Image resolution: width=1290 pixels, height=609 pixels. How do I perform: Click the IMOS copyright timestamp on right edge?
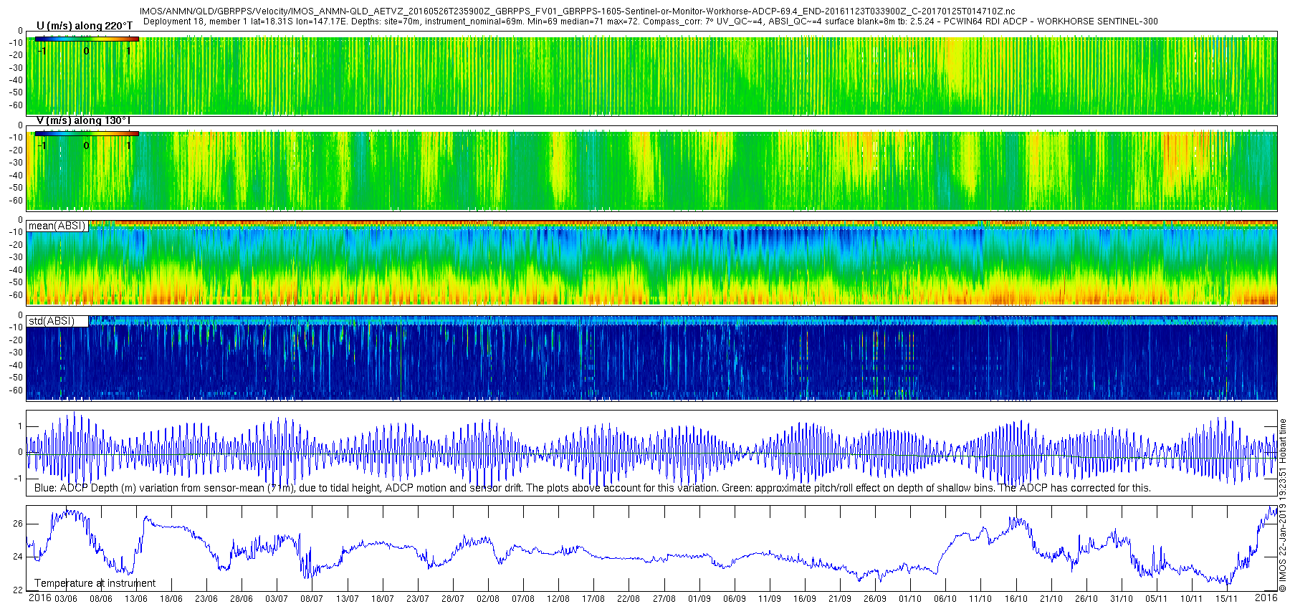[1283, 505]
